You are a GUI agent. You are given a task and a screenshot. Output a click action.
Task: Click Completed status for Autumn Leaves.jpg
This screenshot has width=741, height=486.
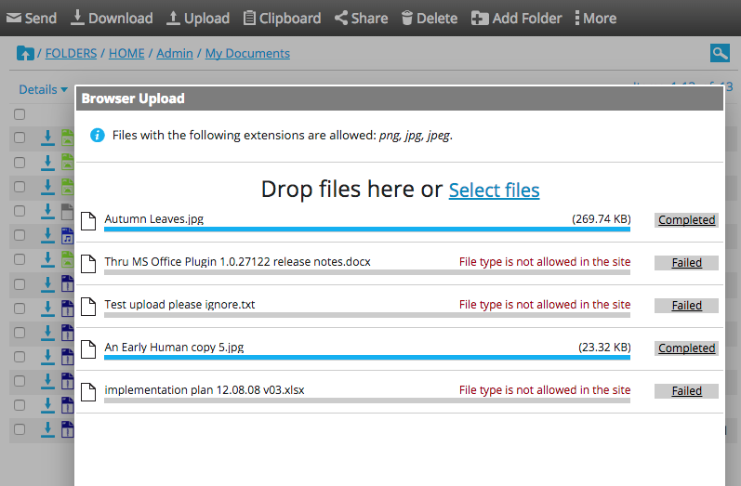pyautogui.click(x=686, y=220)
